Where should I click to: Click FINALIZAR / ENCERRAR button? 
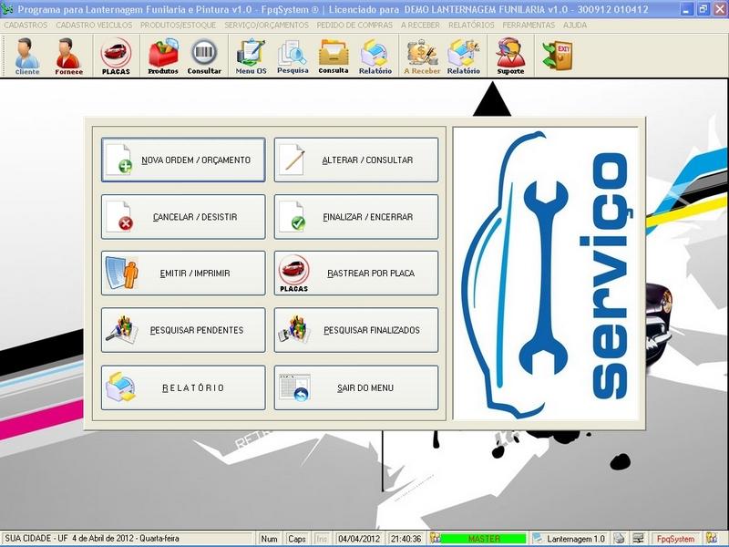356,217
